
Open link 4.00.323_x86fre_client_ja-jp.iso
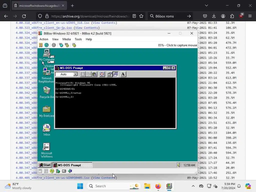(x=43, y=28)
